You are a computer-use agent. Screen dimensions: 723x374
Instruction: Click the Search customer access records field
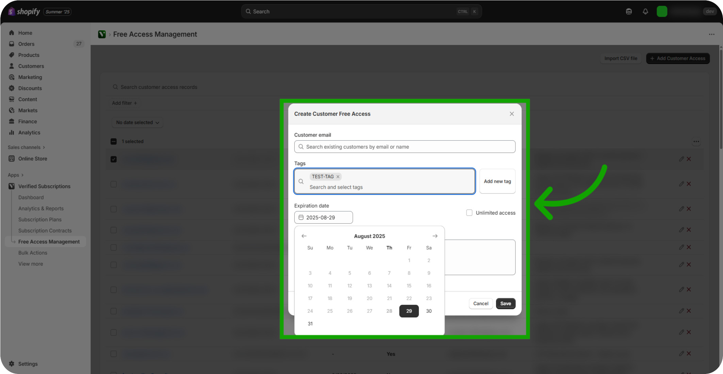[x=405, y=87]
